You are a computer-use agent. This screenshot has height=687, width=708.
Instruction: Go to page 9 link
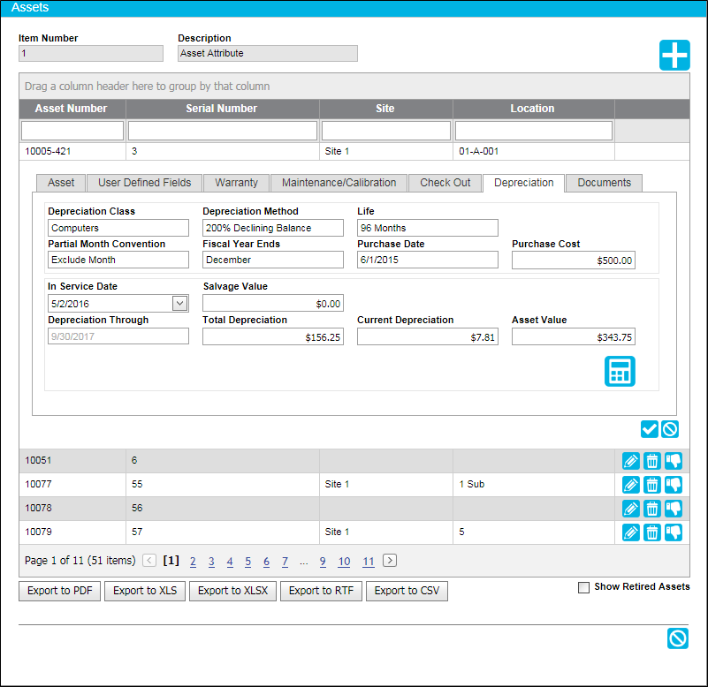323,561
